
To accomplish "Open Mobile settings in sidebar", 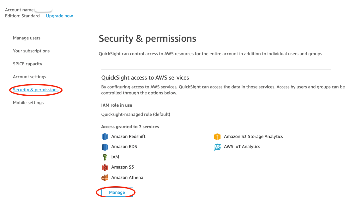I will (28, 103).
